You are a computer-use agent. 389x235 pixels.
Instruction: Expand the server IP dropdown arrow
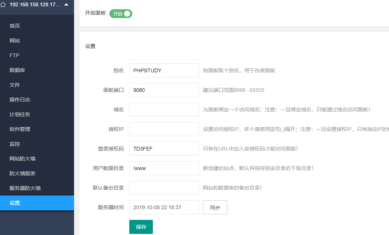[66, 5]
